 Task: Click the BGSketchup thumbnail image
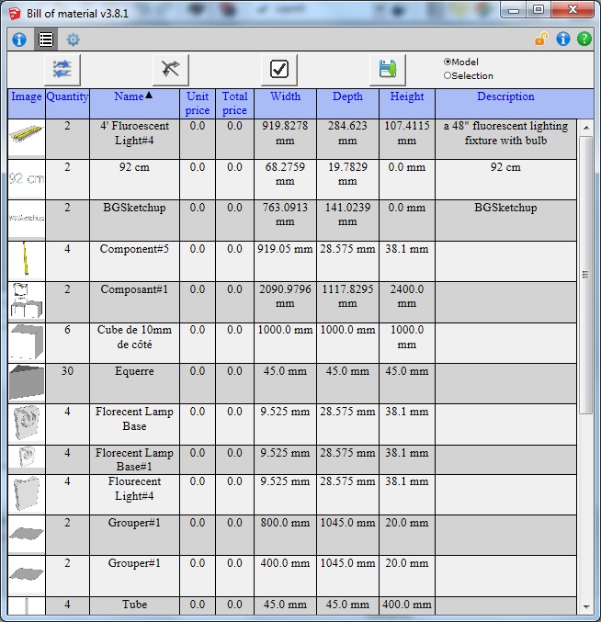(x=26, y=220)
